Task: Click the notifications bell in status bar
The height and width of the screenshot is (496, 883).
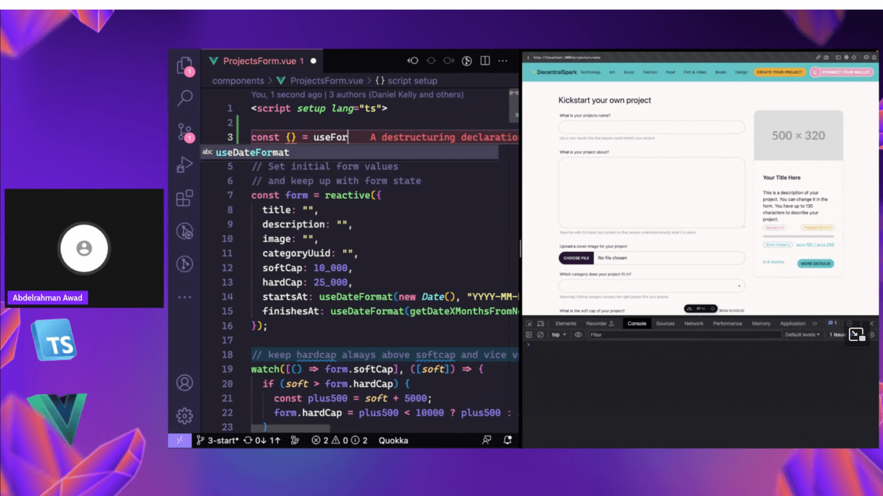Action: [x=508, y=440]
